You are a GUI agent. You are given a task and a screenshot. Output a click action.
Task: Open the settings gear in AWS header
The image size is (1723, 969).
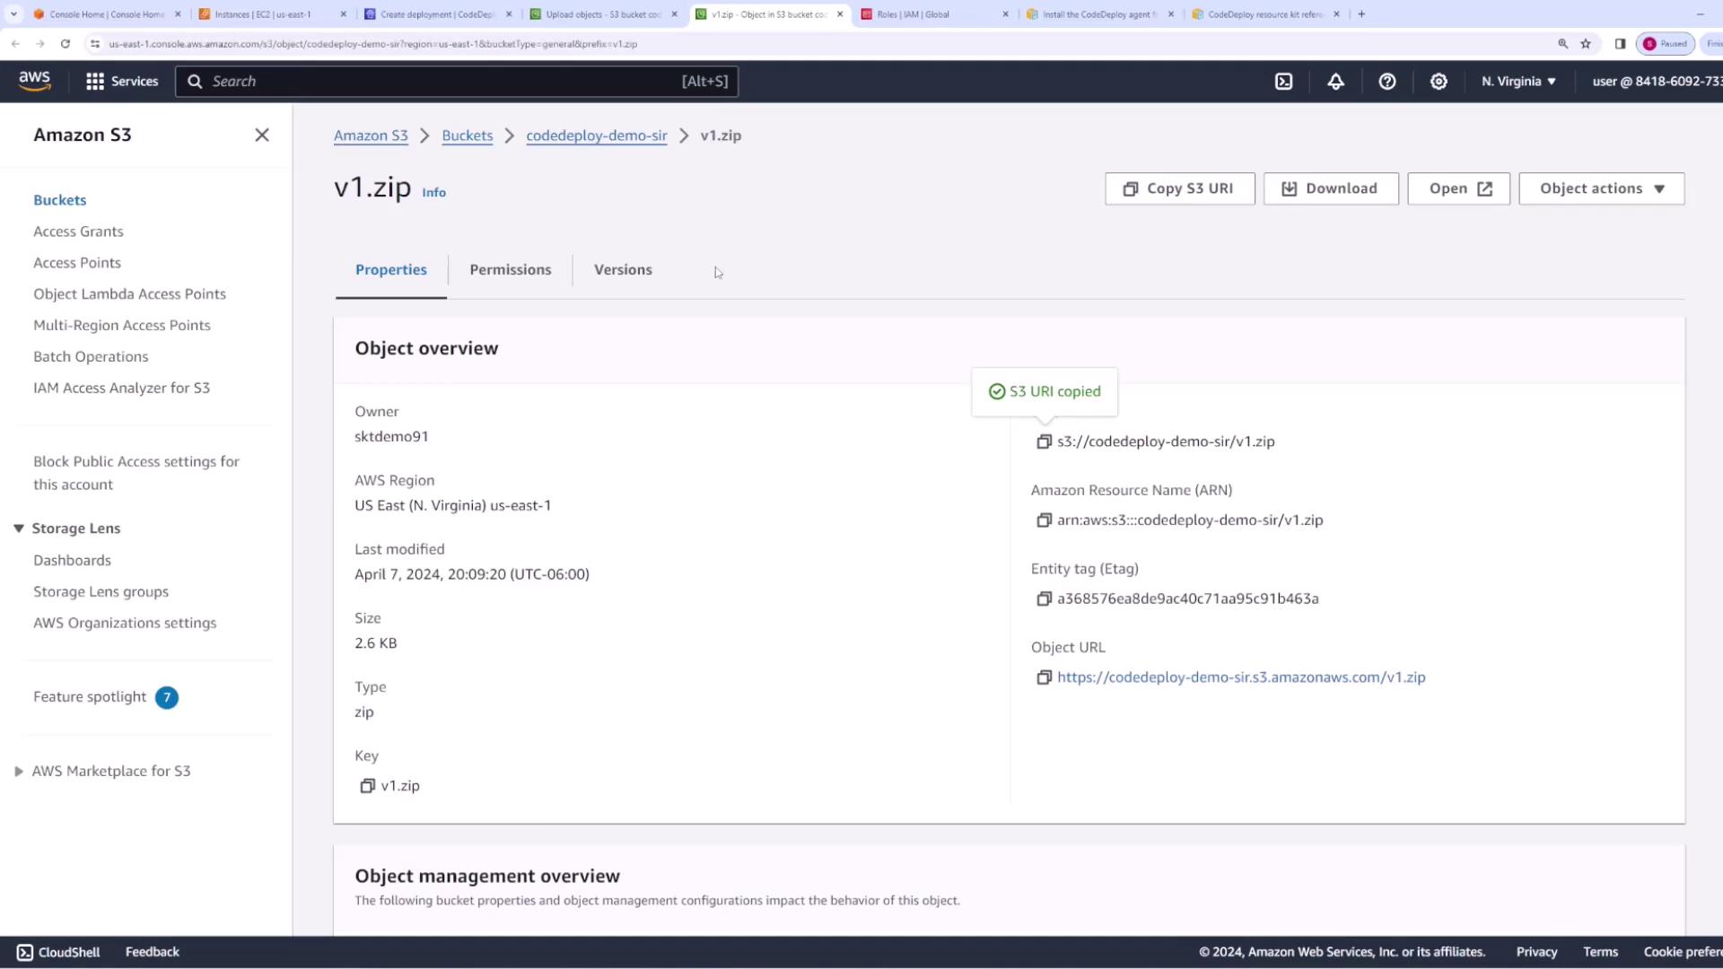coord(1439,82)
